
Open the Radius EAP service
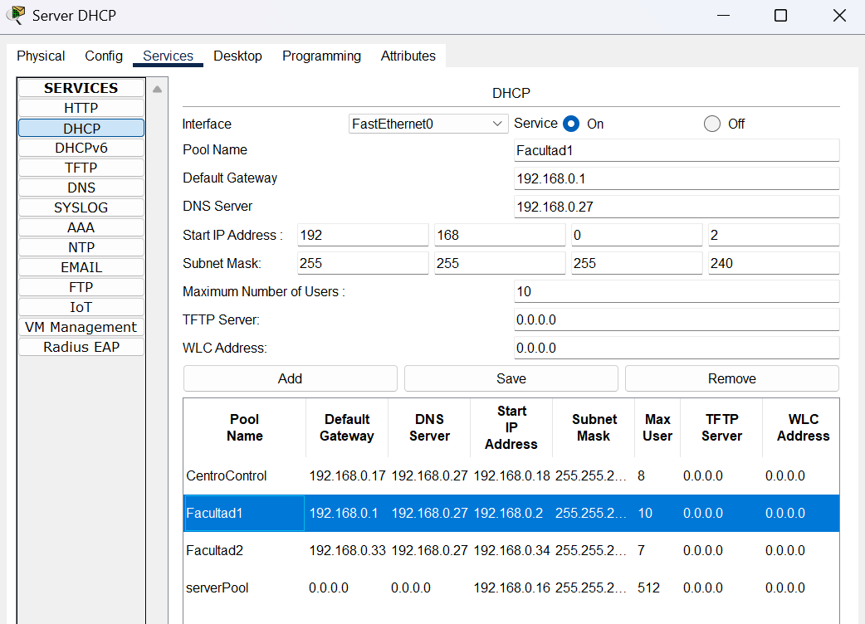click(81, 347)
